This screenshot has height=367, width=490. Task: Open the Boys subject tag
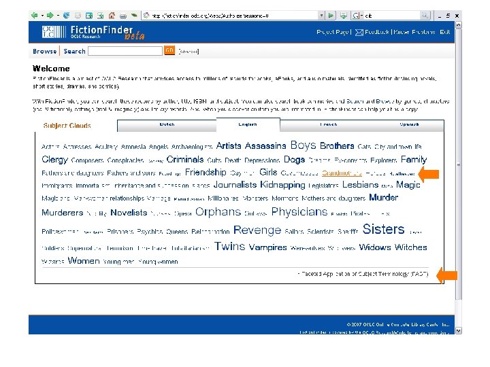tap(303, 145)
